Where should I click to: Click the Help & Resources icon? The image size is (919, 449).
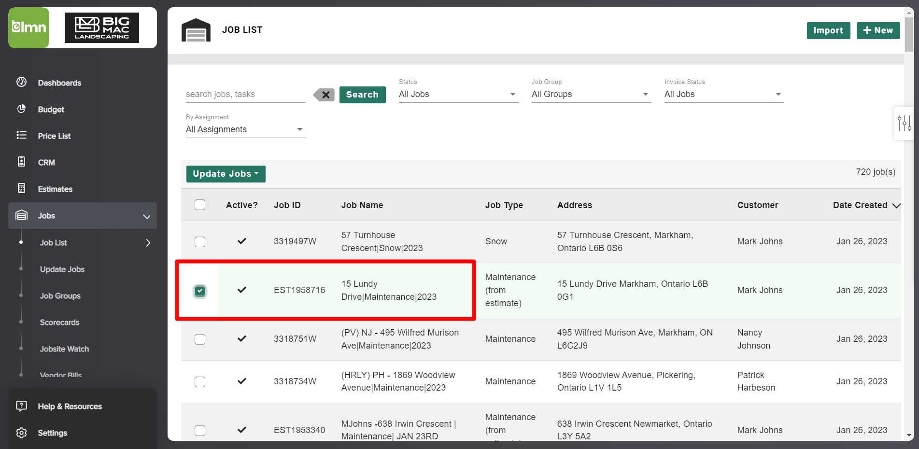click(21, 406)
